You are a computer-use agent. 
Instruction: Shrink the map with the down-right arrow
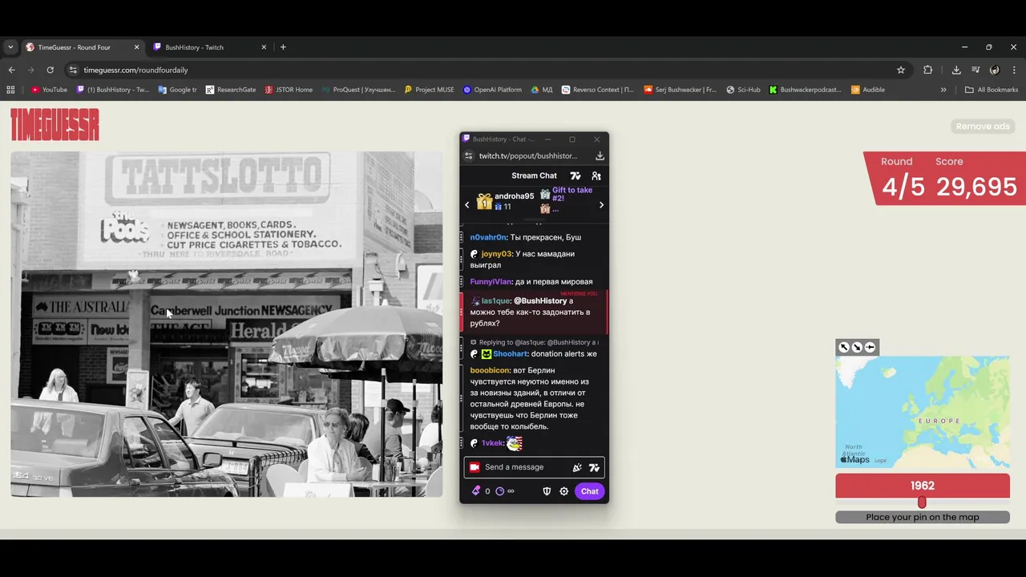click(x=857, y=347)
